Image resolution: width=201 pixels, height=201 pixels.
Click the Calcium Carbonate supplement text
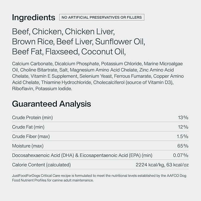tap(32, 64)
